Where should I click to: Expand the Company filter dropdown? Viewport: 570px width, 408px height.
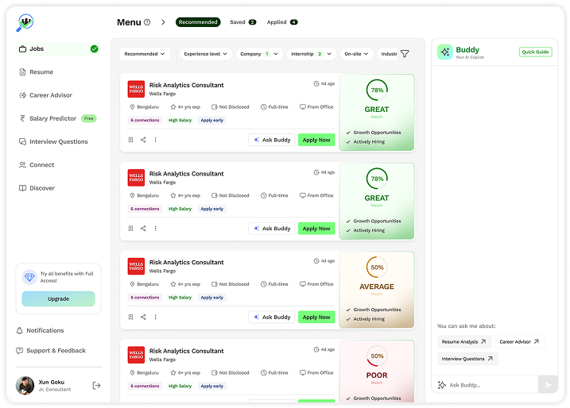point(259,54)
